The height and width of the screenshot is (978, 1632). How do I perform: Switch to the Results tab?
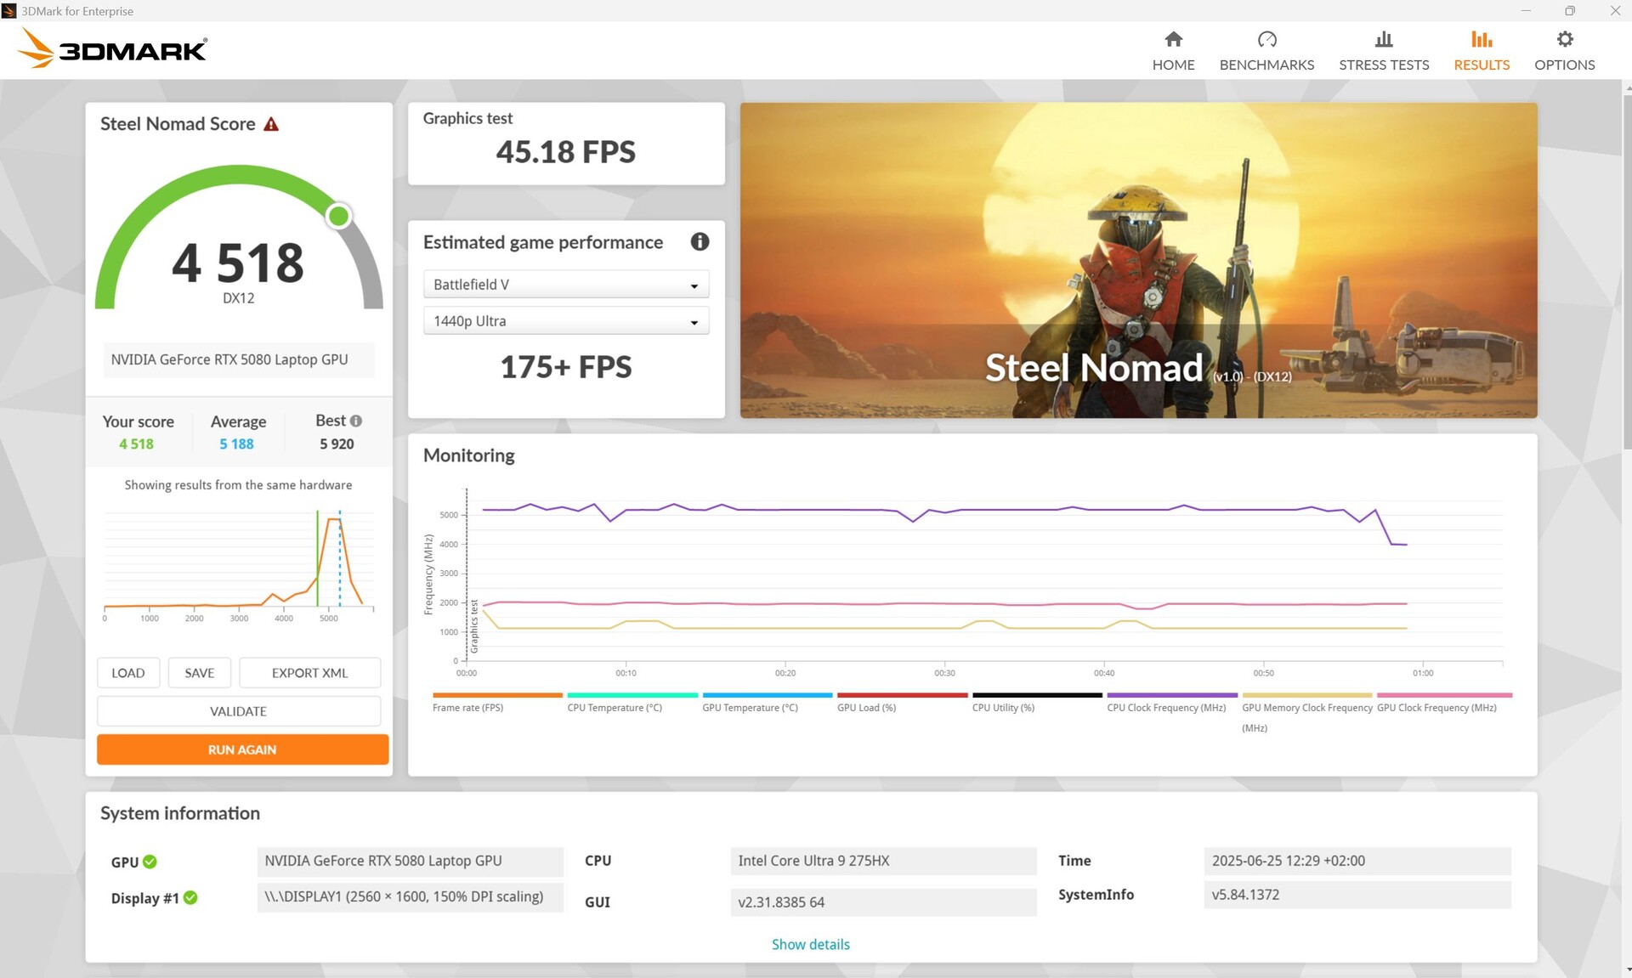1481,50
